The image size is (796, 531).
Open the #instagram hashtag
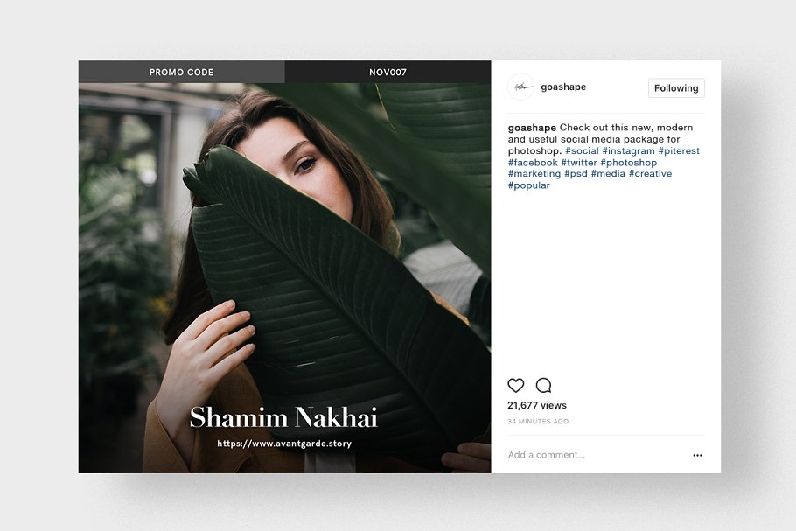click(x=628, y=150)
